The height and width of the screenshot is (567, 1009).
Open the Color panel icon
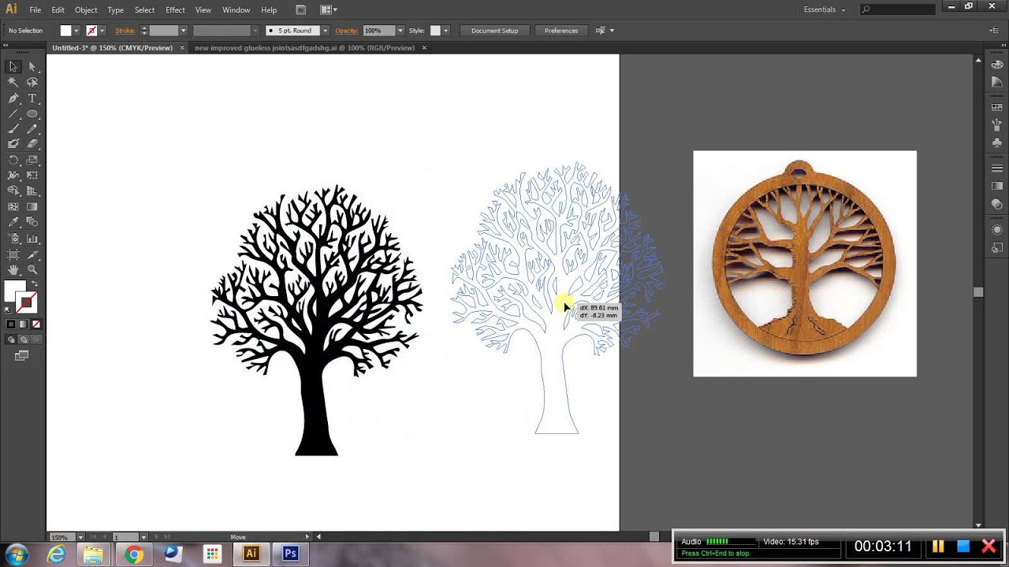997,64
